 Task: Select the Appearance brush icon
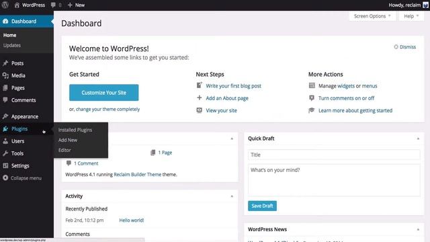tap(5, 116)
